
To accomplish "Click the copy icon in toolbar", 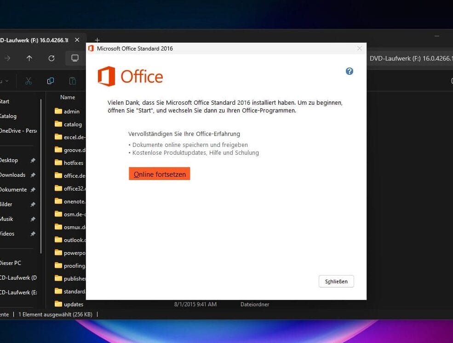I will [51, 81].
